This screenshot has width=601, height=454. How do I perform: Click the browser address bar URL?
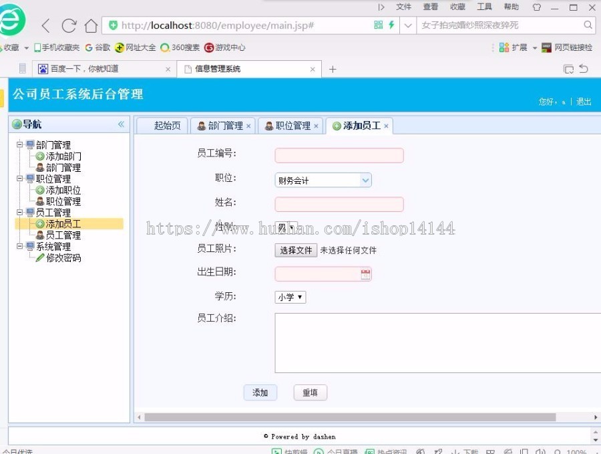tap(218, 25)
